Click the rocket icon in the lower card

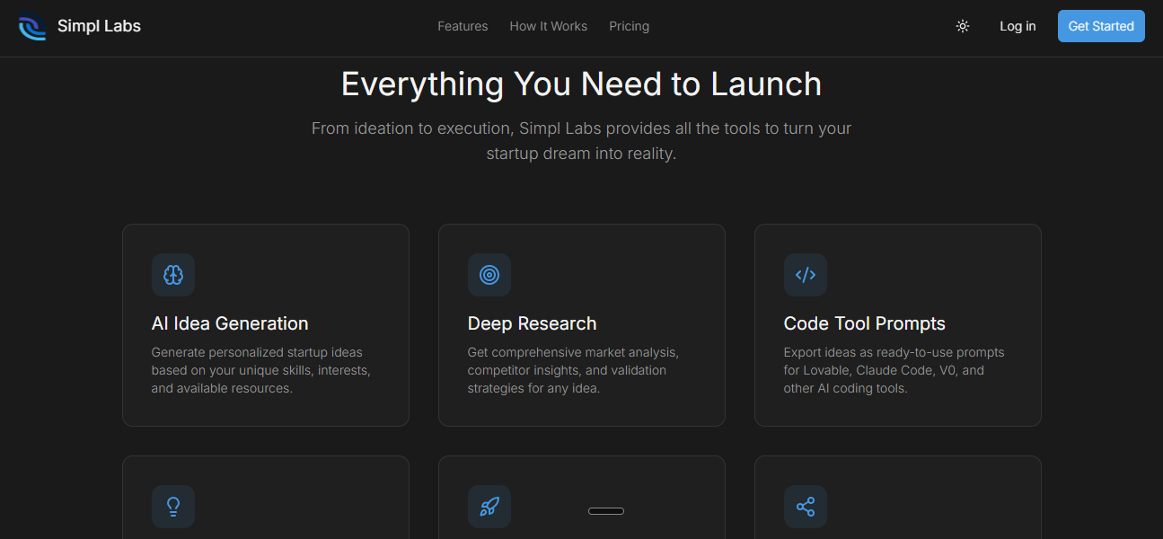coord(489,507)
